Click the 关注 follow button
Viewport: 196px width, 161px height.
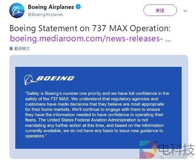[x=160, y=10]
